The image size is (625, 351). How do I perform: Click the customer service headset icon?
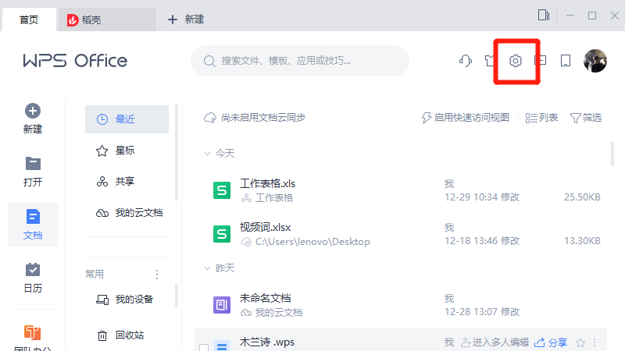pyautogui.click(x=466, y=61)
